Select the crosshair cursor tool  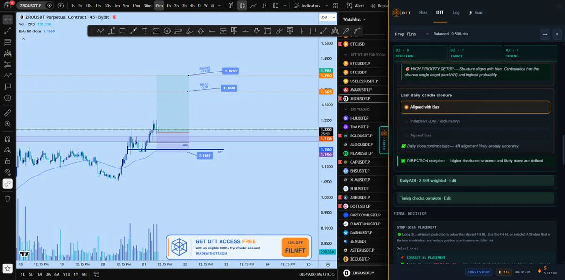tap(8, 20)
